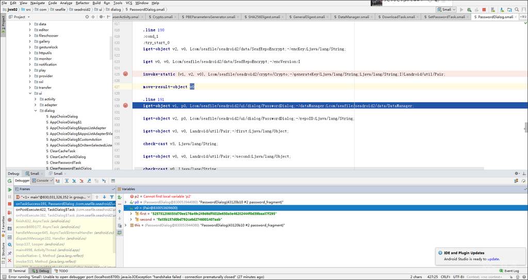Toggle the Z: Structure tool window stripe

tap(3, 254)
